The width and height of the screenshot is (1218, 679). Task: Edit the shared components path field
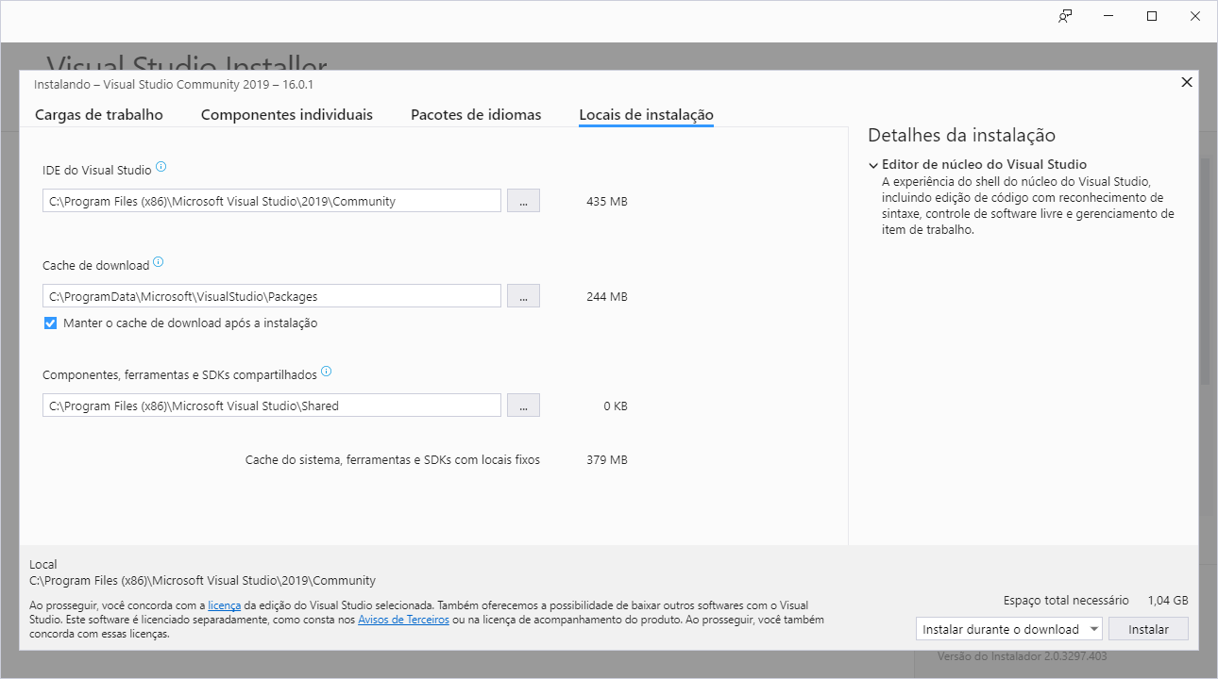272,406
